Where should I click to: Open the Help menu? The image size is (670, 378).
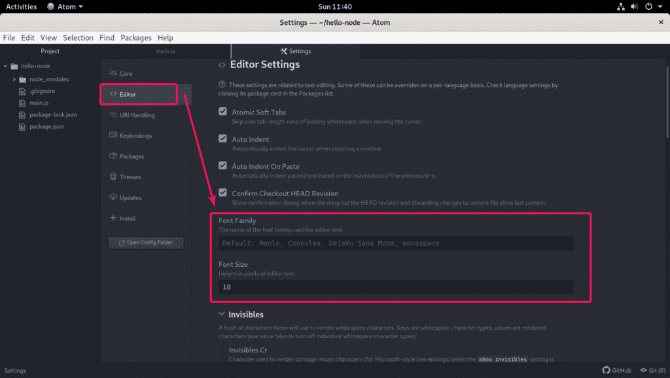click(166, 37)
